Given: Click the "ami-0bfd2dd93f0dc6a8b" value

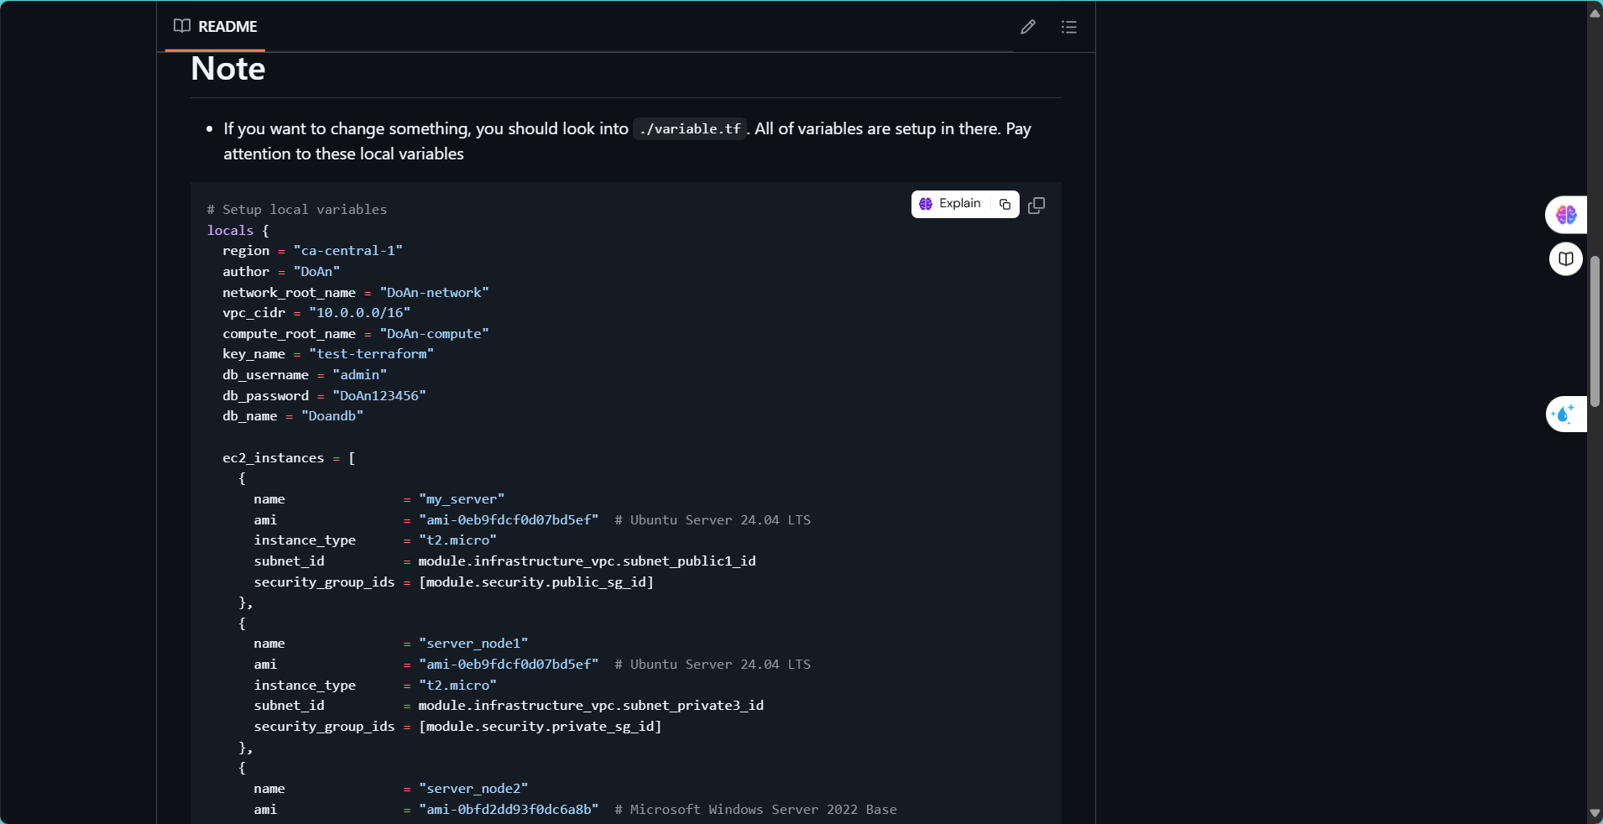Looking at the screenshot, I should 509,809.
